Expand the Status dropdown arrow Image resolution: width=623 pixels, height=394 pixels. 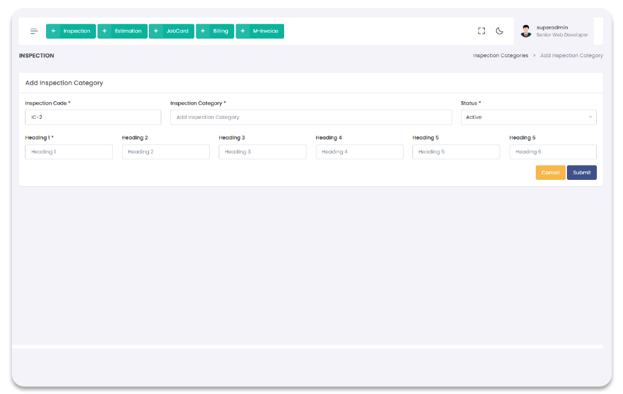click(590, 117)
